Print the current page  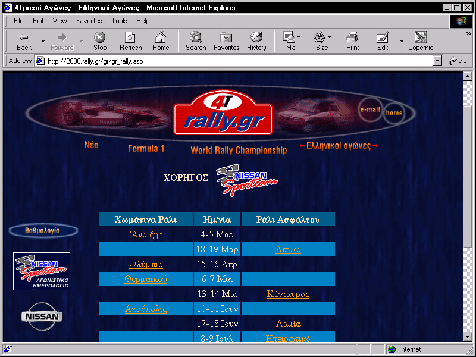pyautogui.click(x=352, y=41)
